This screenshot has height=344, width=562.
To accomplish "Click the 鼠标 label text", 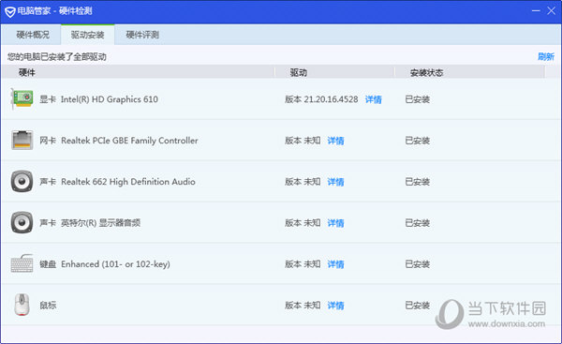I will (48, 306).
